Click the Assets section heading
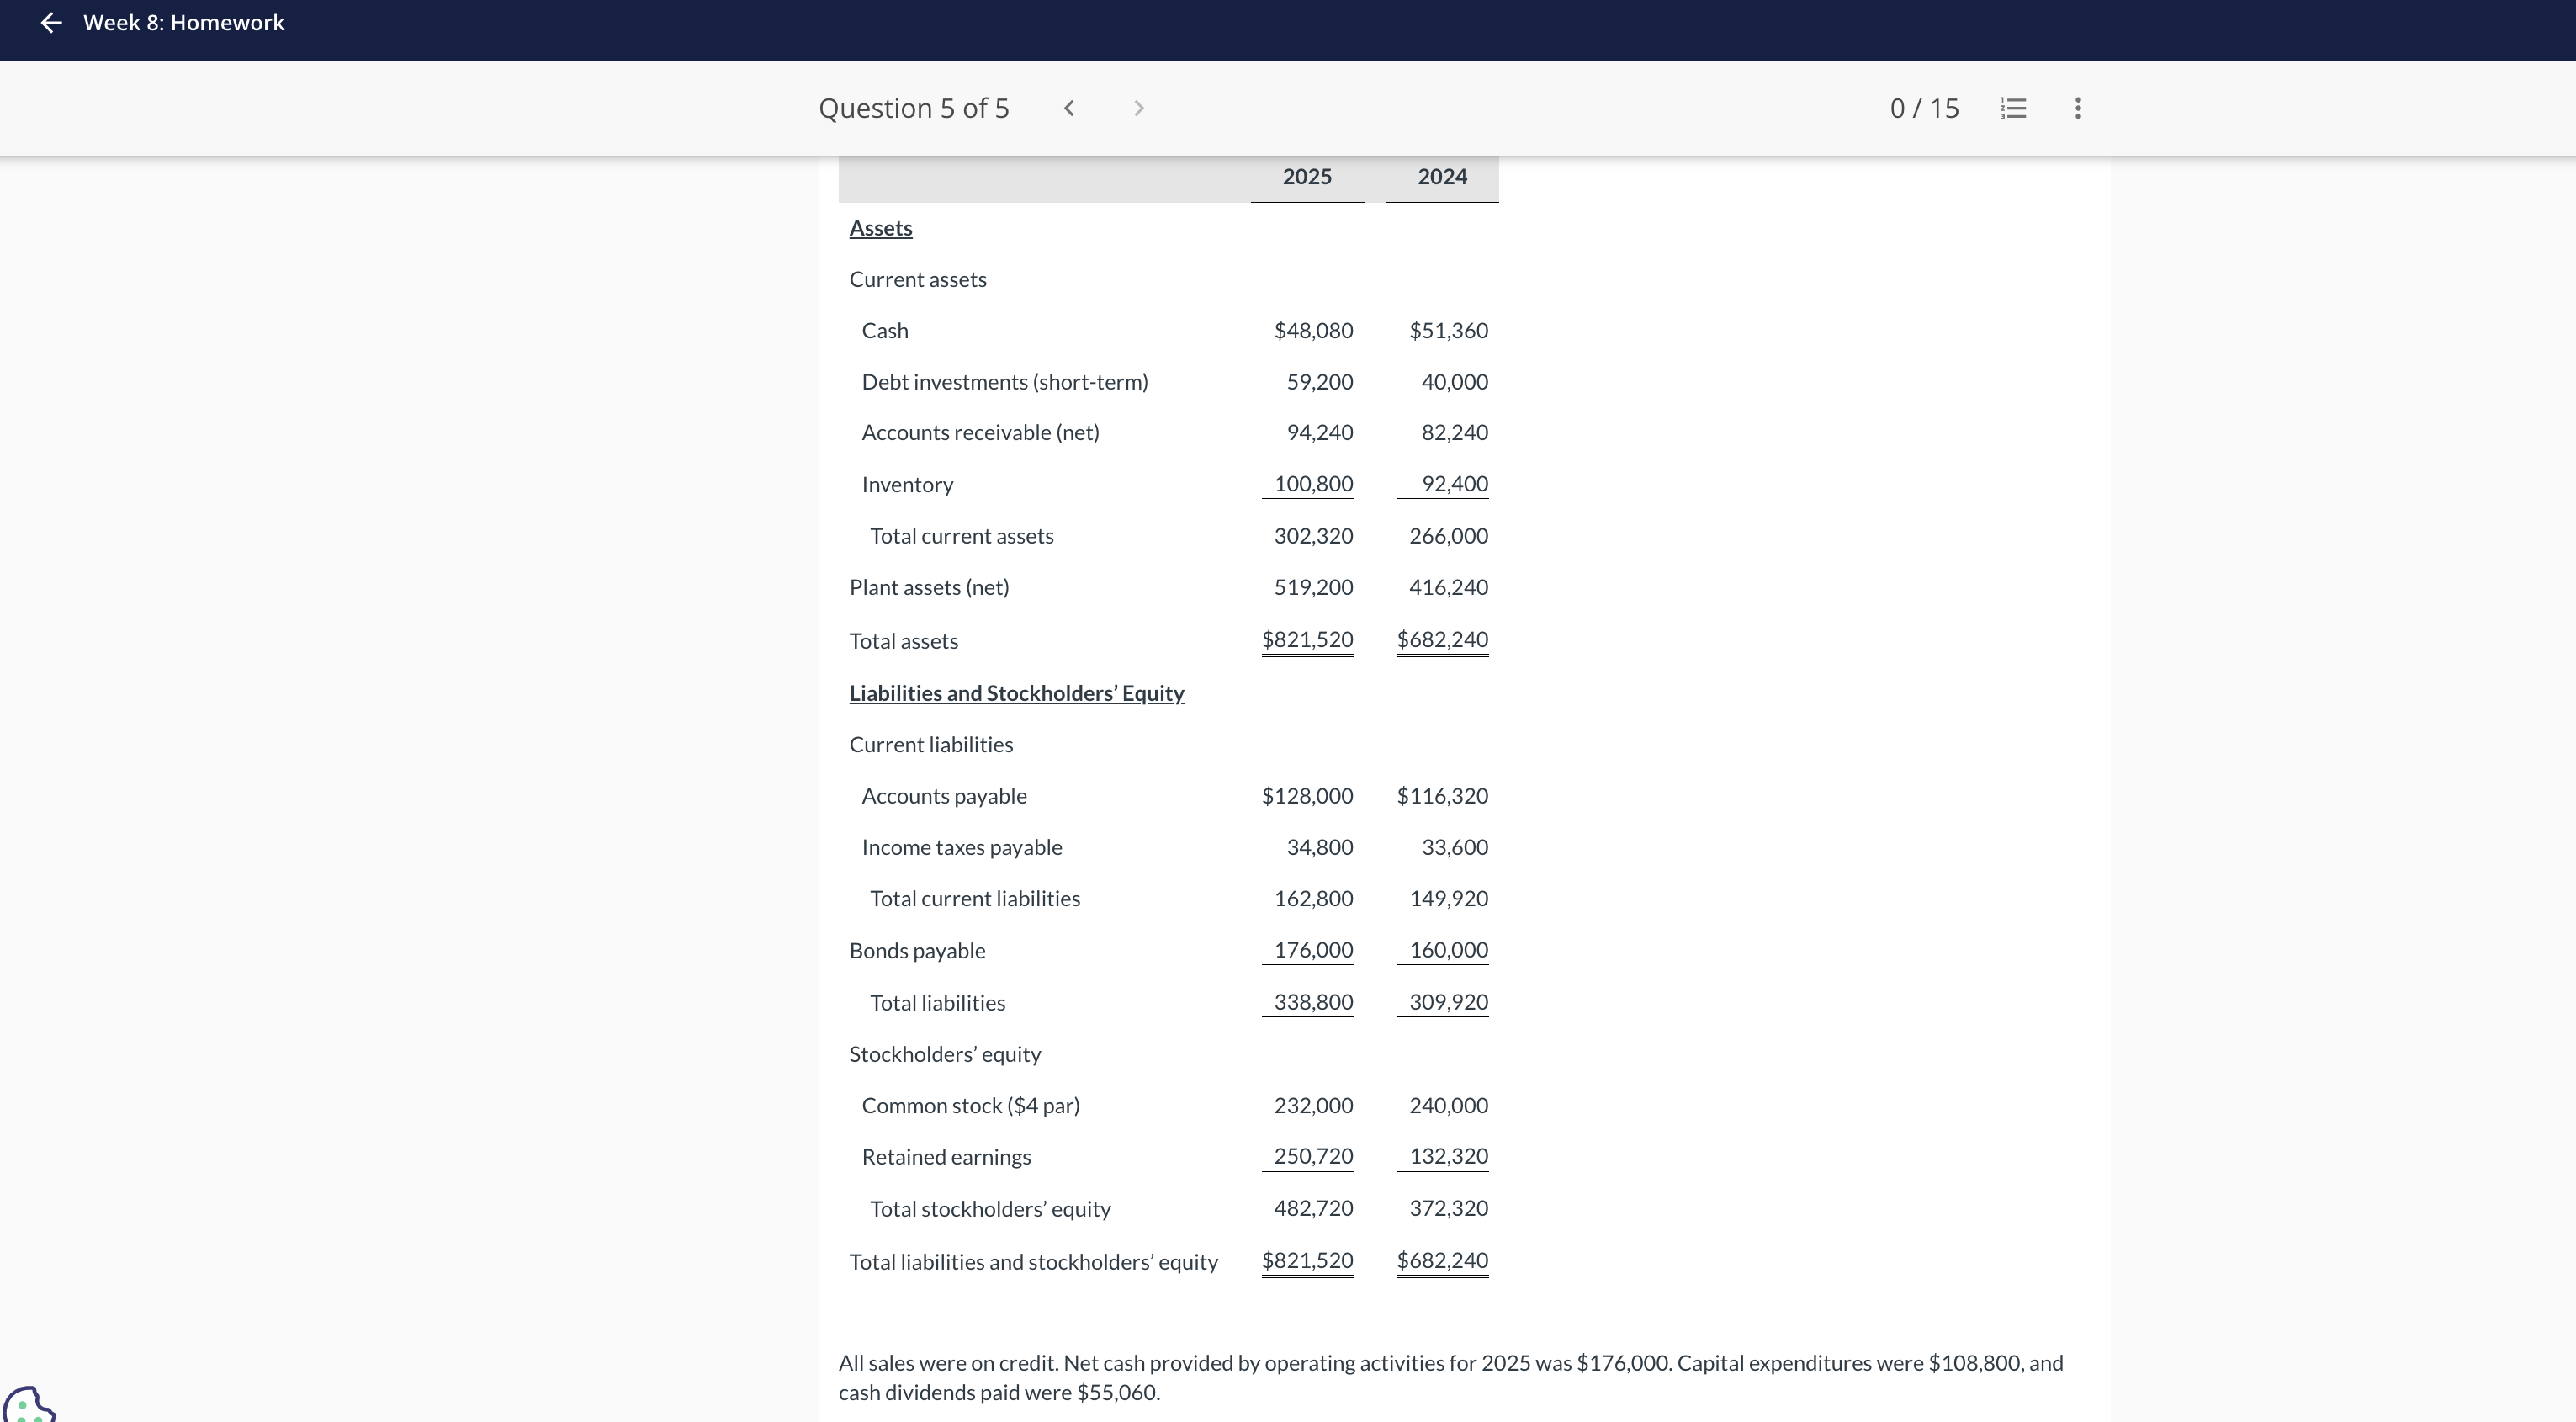This screenshot has width=2576, height=1422. click(880, 228)
